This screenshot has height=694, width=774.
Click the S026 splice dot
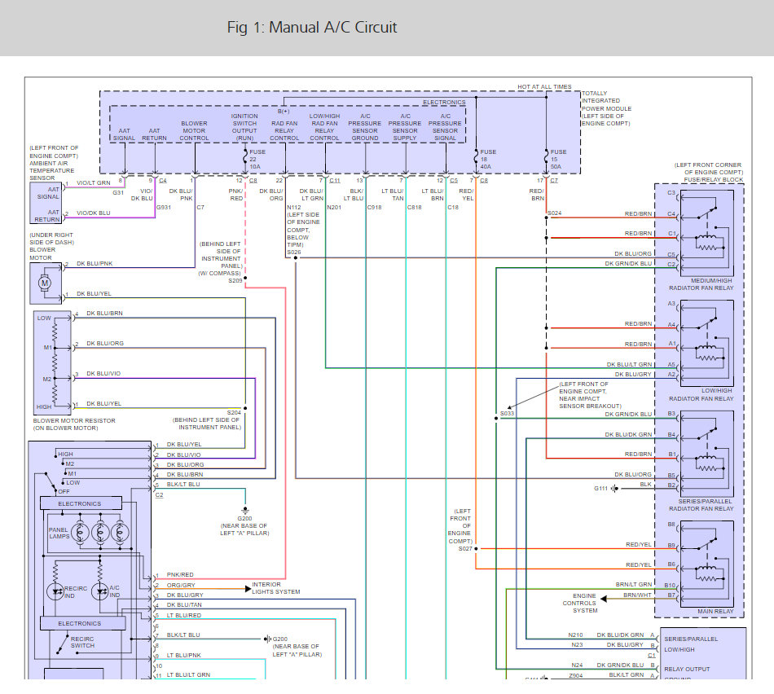[x=295, y=257]
